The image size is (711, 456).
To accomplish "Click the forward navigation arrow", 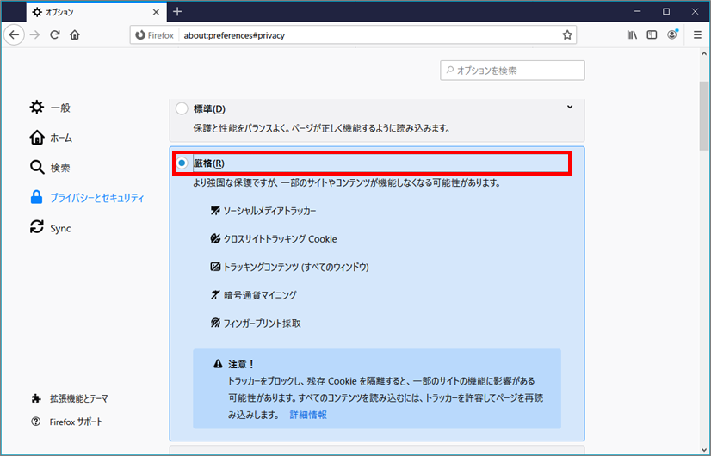I will point(35,35).
